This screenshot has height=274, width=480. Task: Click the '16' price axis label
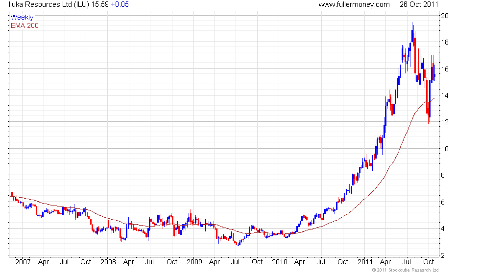(x=445, y=69)
